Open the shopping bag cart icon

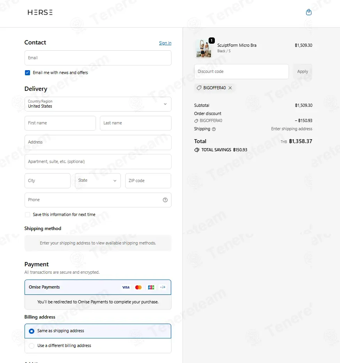[x=308, y=12]
